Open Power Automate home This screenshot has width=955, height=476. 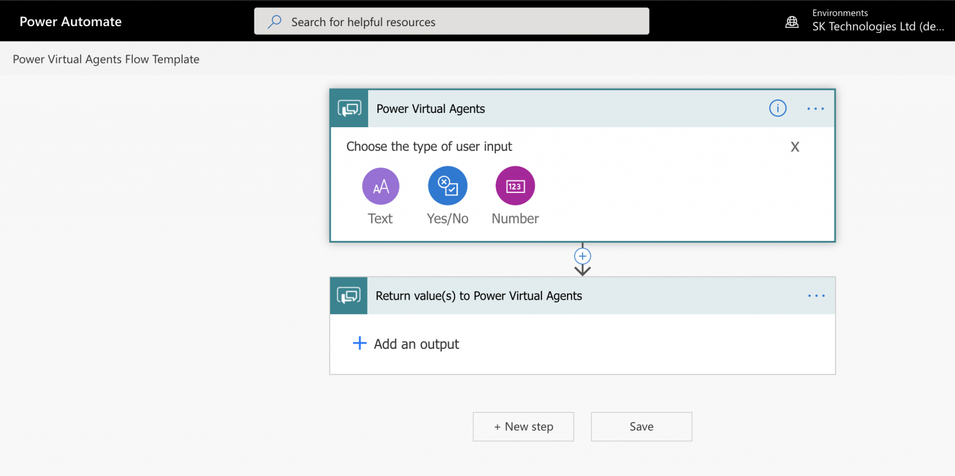70,21
